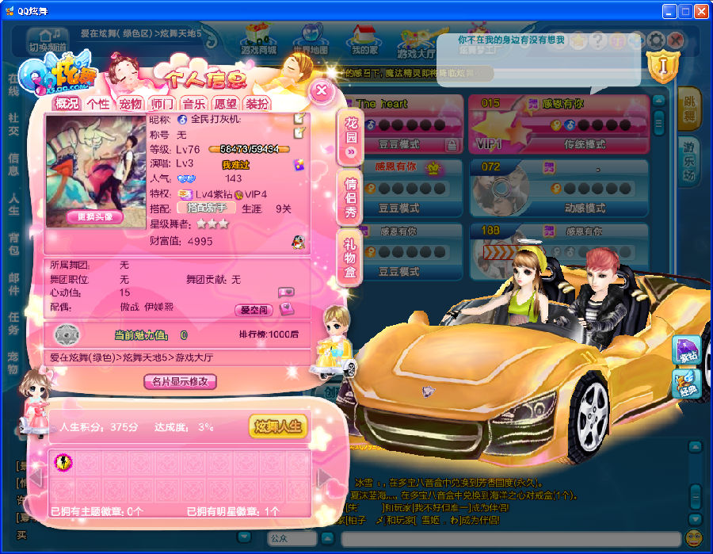Switch to the 愿望 tab

pos(226,104)
